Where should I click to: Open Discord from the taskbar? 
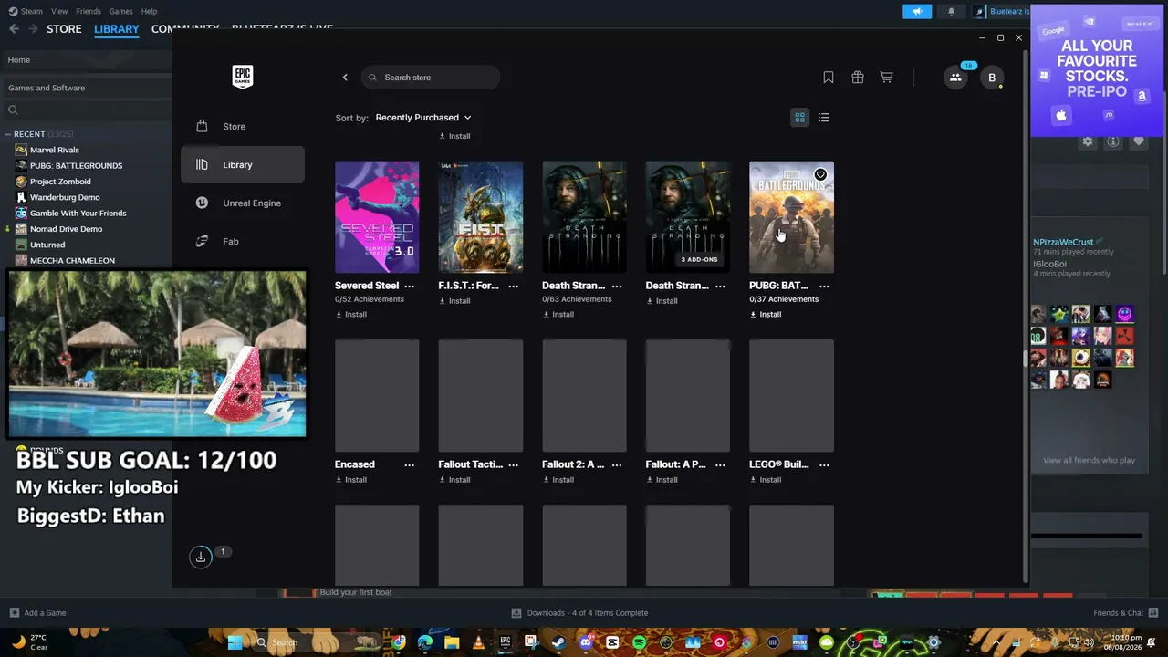coord(585,642)
